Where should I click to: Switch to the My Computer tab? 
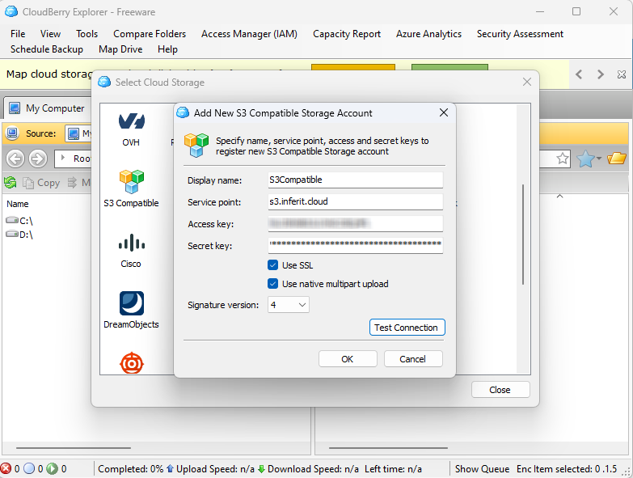point(47,108)
